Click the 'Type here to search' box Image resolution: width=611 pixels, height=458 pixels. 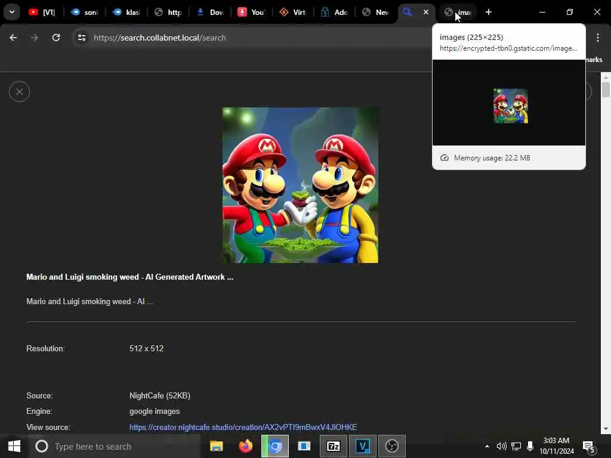point(115,446)
